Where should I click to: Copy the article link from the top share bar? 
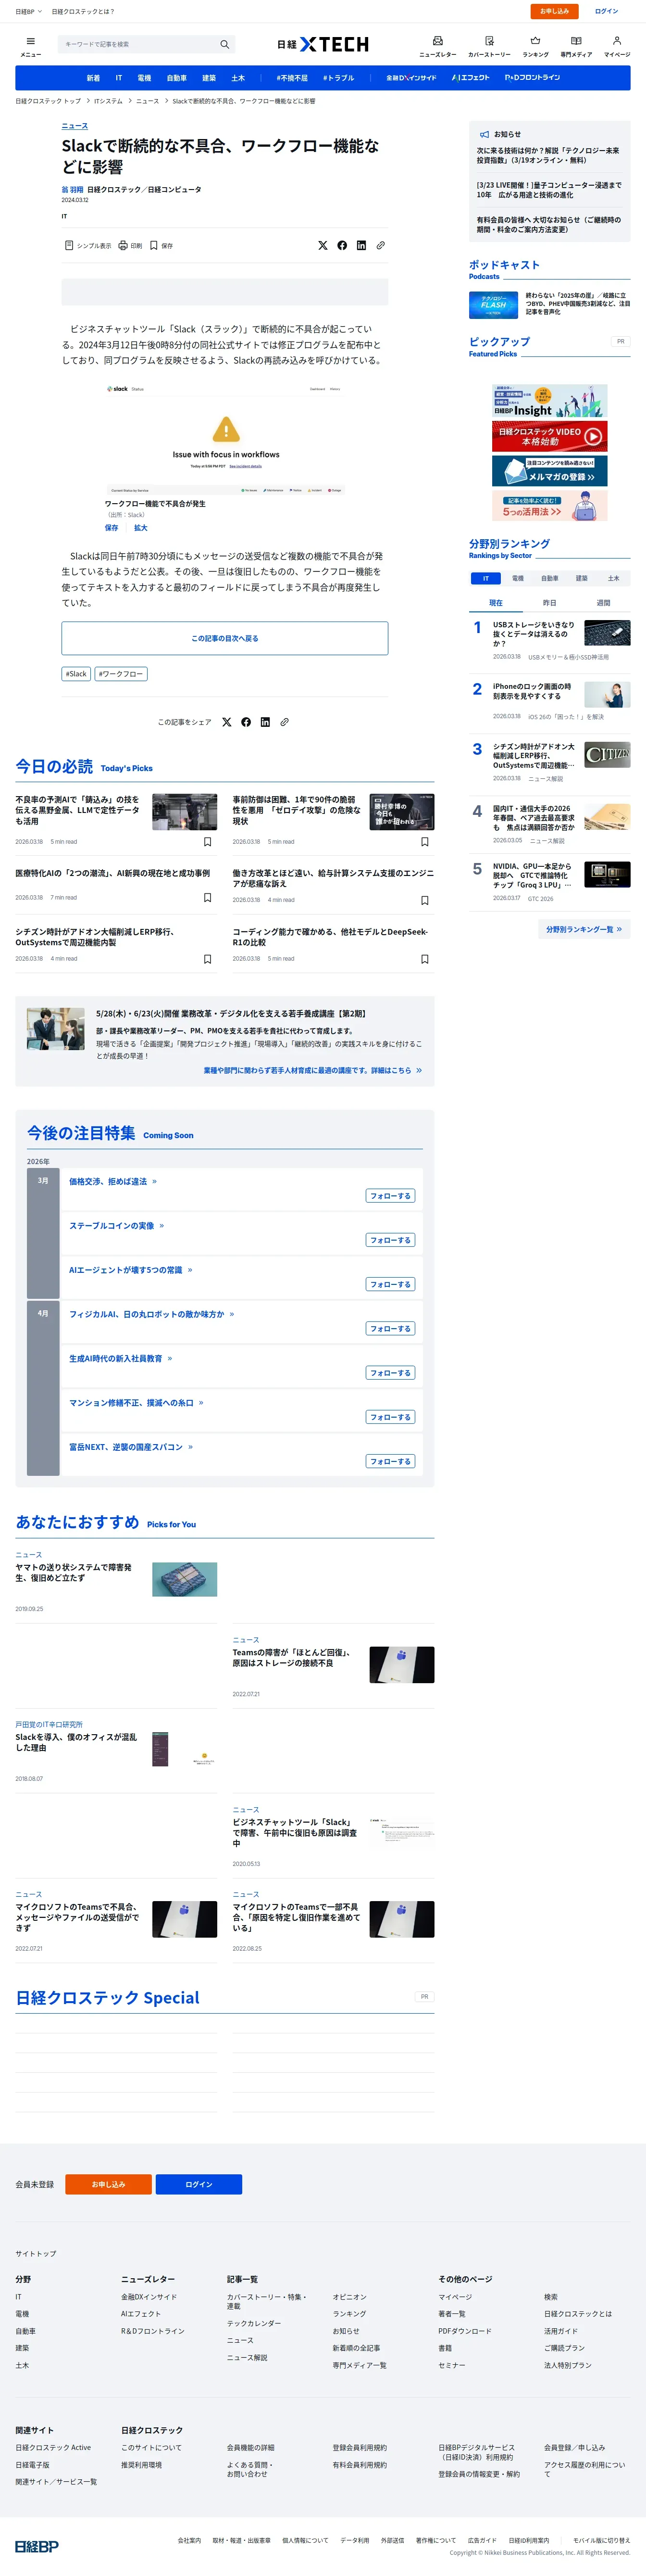click(x=380, y=245)
